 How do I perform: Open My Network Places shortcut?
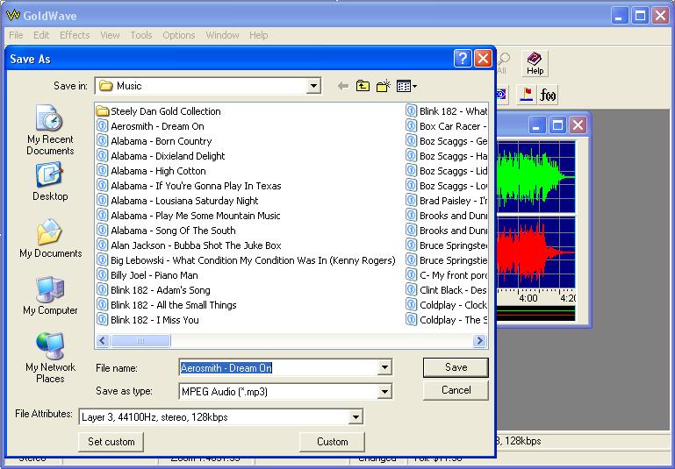(x=50, y=357)
